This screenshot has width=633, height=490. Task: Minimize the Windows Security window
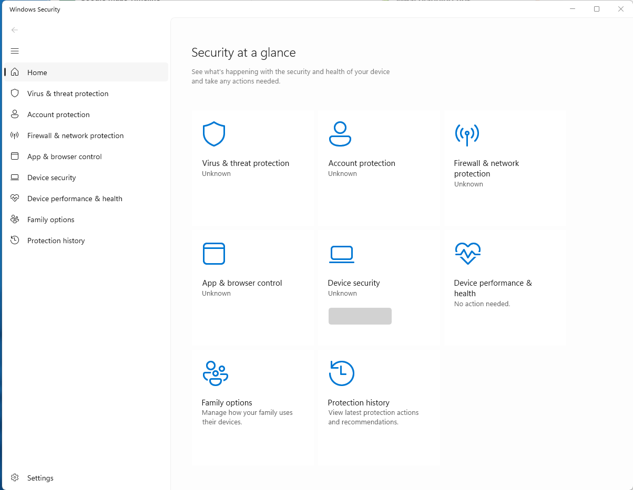coord(573,9)
